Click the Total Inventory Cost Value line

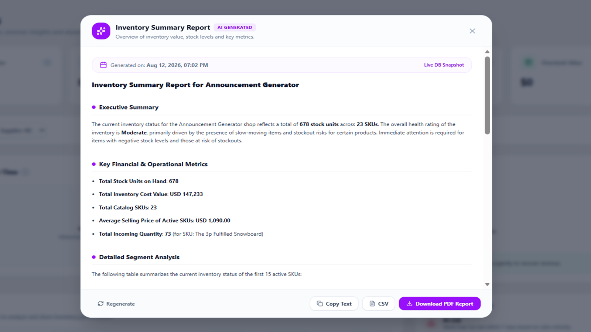pos(151,194)
